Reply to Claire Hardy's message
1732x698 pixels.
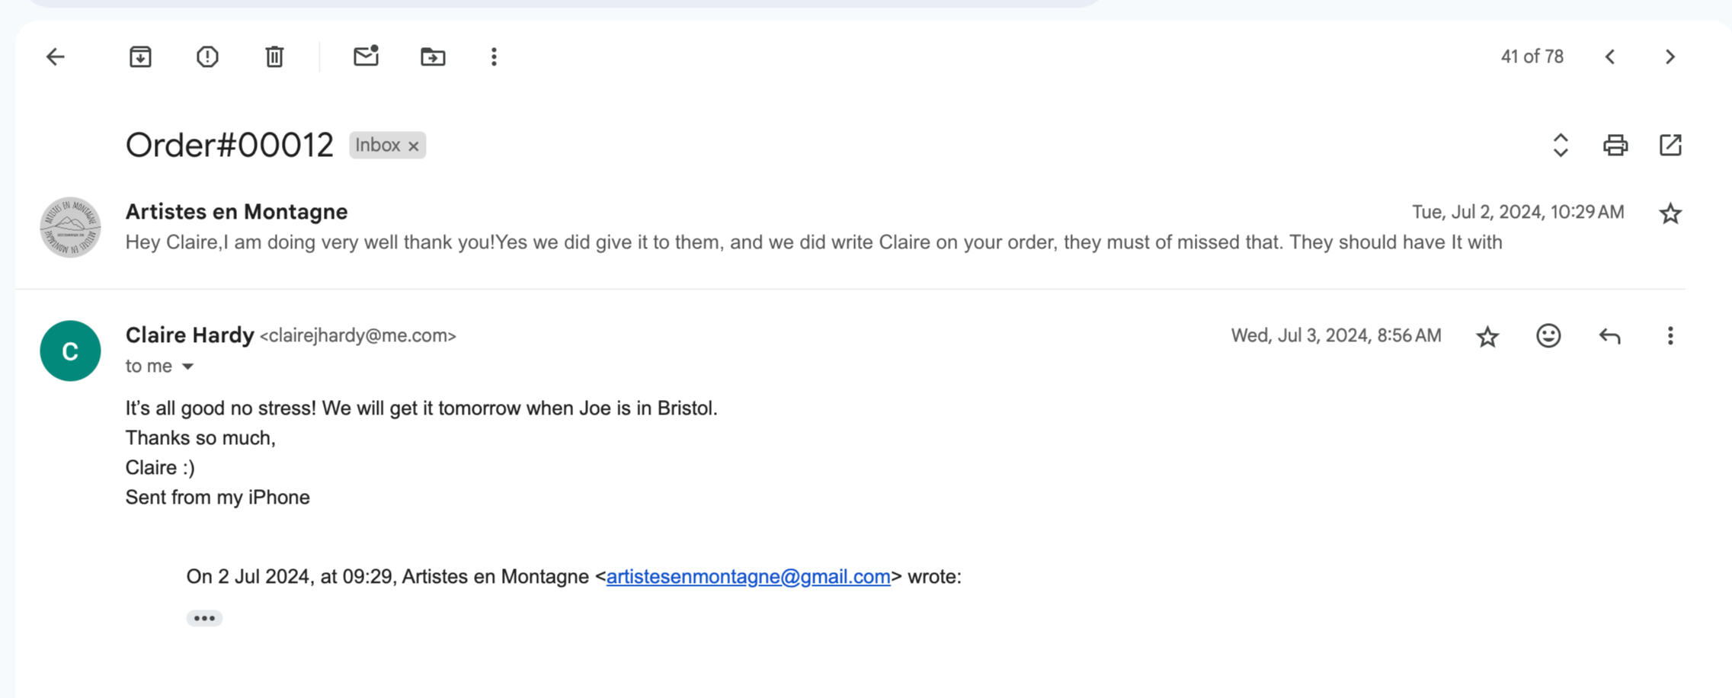click(1609, 336)
